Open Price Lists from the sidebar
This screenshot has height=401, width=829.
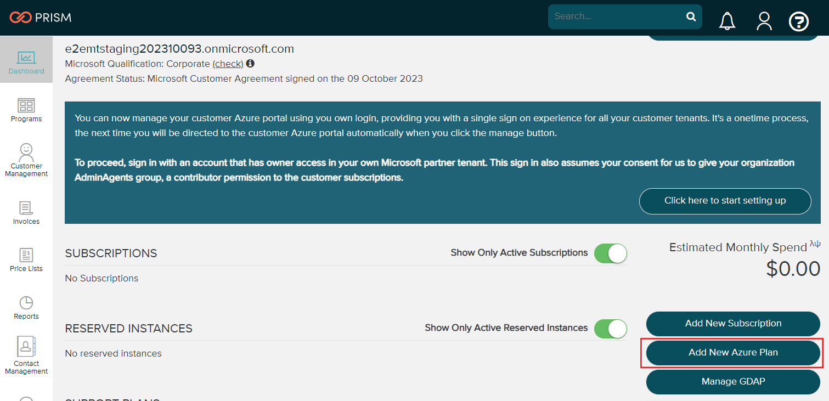click(26, 260)
